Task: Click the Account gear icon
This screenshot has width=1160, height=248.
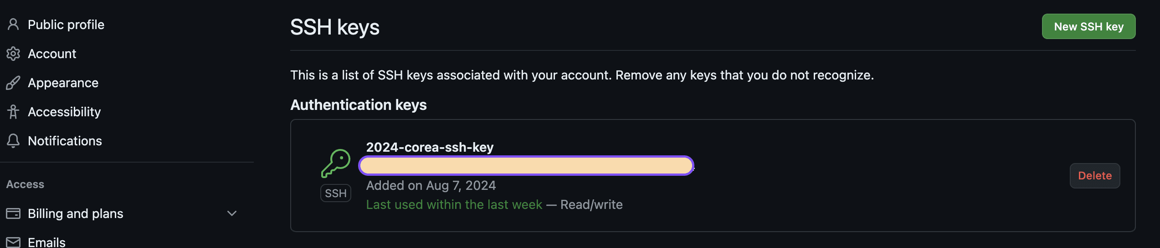Action: click(13, 54)
